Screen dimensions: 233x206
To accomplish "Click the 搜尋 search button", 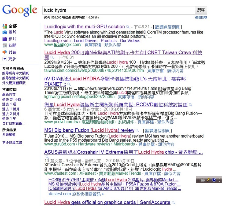I will (201, 10).
